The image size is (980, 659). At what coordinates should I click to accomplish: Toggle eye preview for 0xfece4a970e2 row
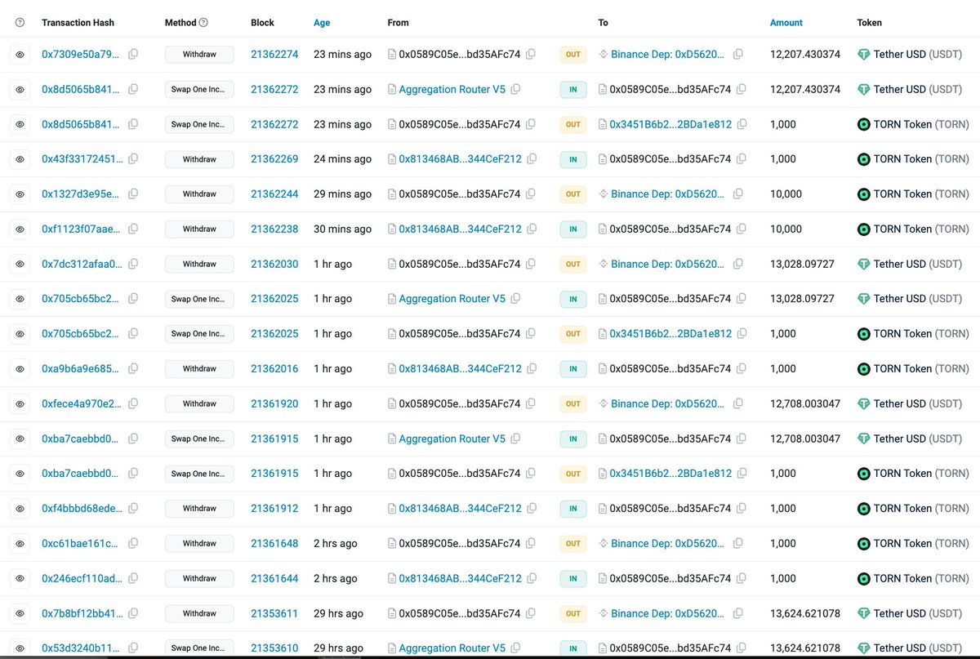20,403
